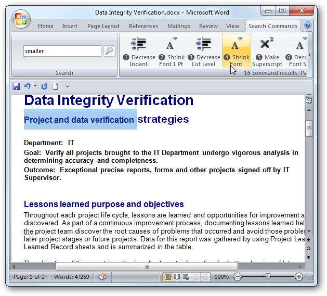Click the 'Department: IT' line

(x=49, y=143)
